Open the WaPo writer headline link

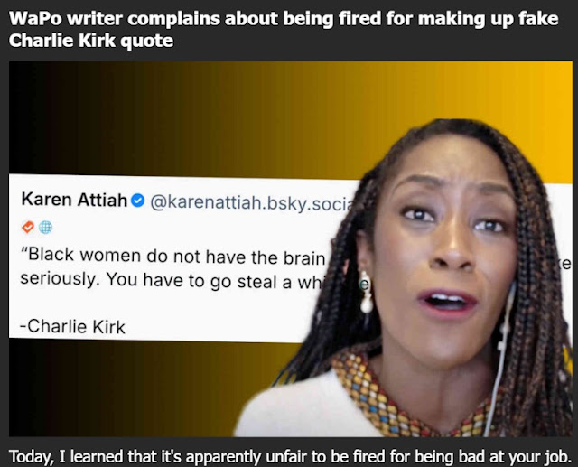point(283,29)
